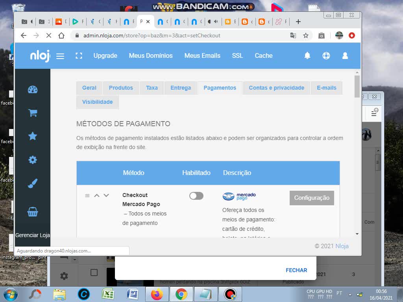Open the shopping cart sidebar icon
The height and width of the screenshot is (302, 403).
click(33, 112)
